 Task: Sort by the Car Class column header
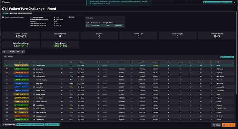pos(80,62)
